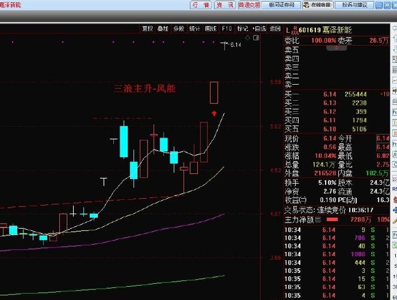Click 标记 mark tool
Screen dimensions: 397x300
point(242,28)
